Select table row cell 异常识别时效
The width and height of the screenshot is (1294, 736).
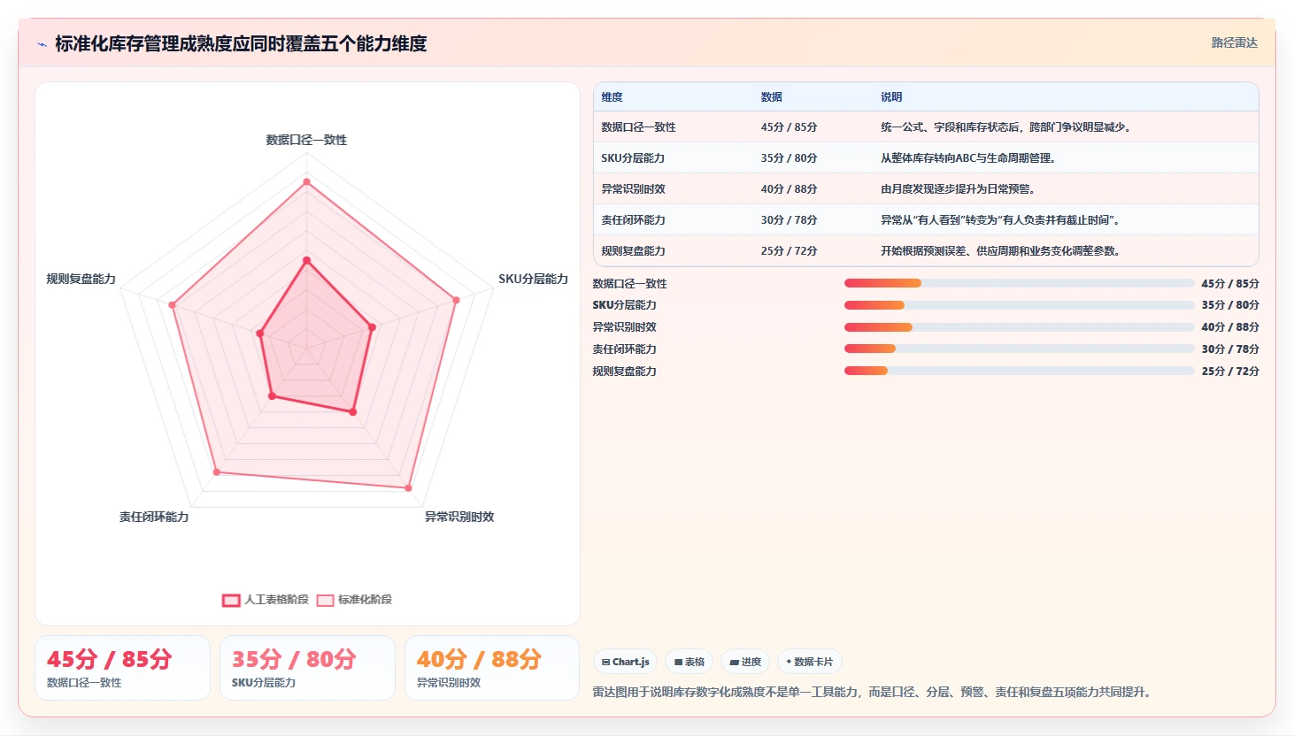pyautogui.click(x=633, y=189)
